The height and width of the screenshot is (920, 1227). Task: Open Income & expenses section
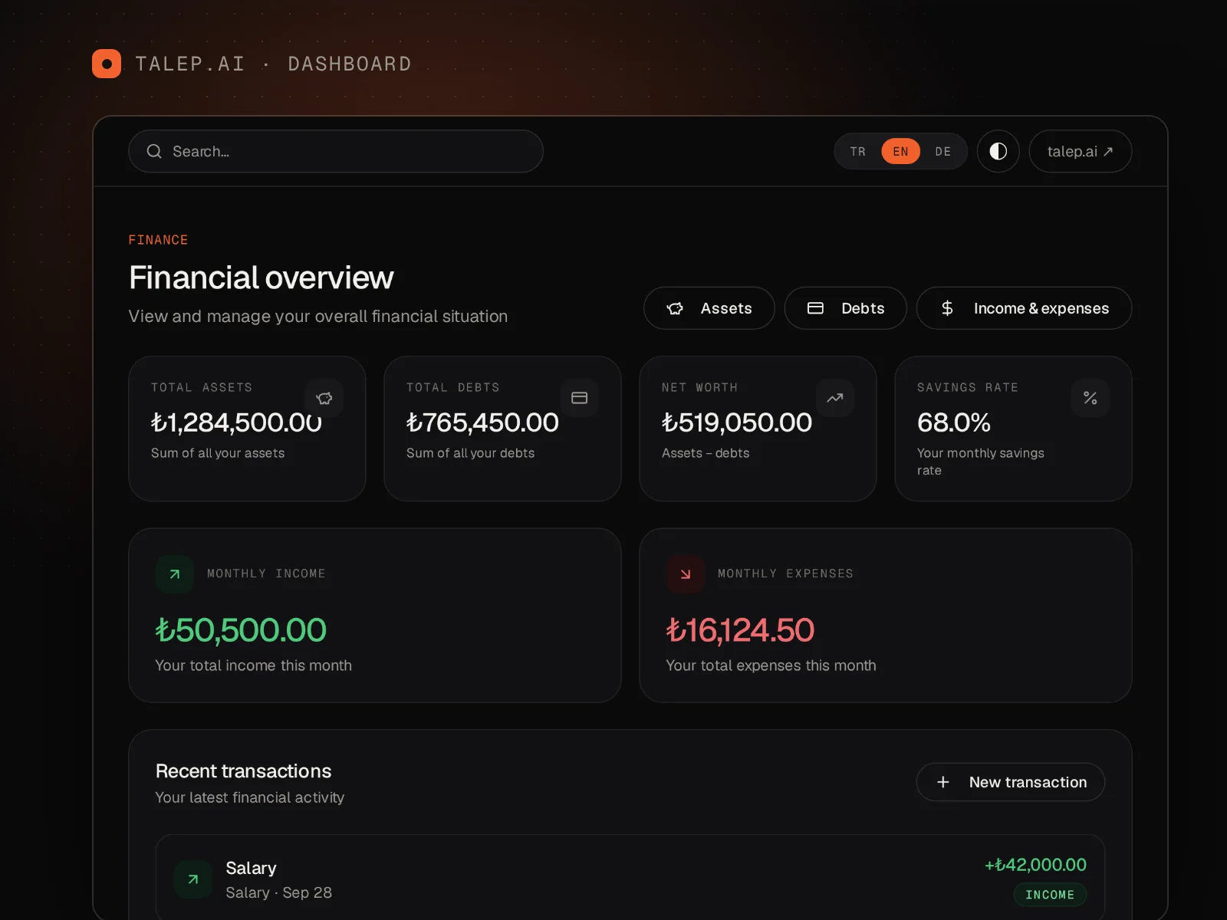click(x=1024, y=308)
